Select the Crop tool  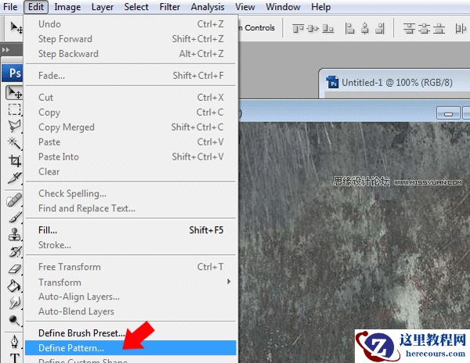click(14, 160)
